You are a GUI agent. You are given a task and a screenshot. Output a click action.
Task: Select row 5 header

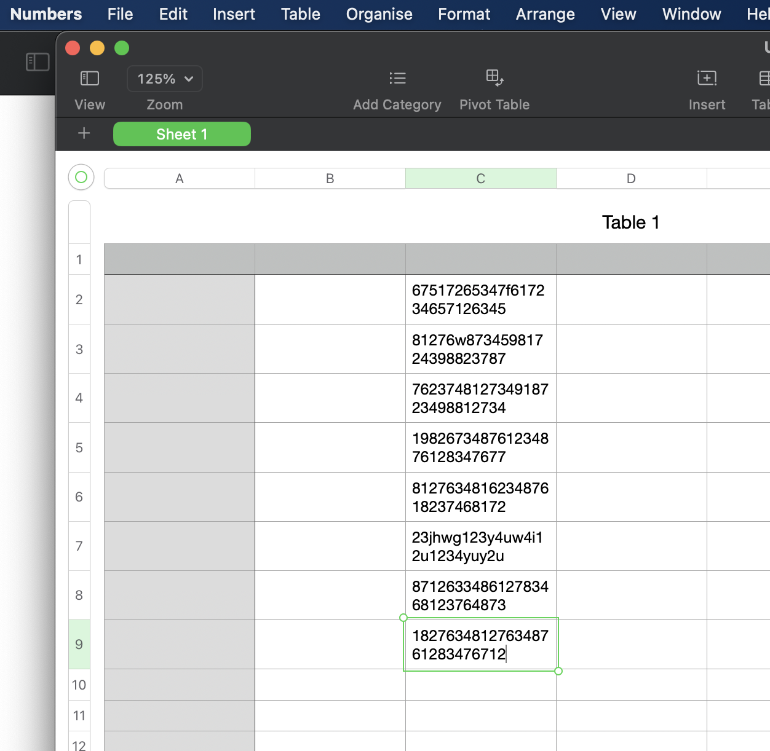pyautogui.click(x=79, y=447)
